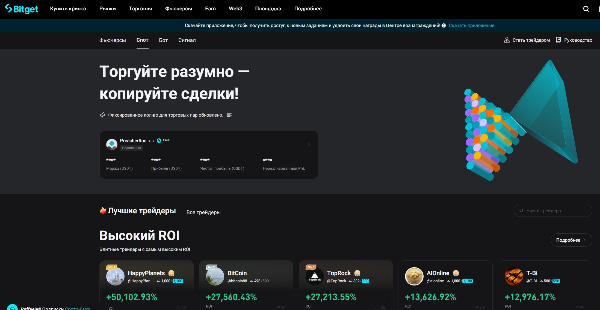Click the No.2 rank badge on BitCoin
The image size is (600, 310).
211,267
